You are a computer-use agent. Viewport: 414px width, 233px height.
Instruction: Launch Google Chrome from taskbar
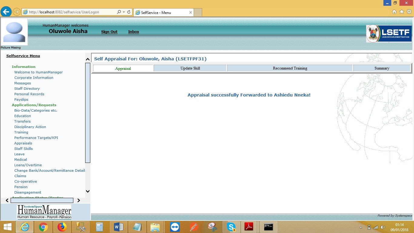(x=43, y=227)
